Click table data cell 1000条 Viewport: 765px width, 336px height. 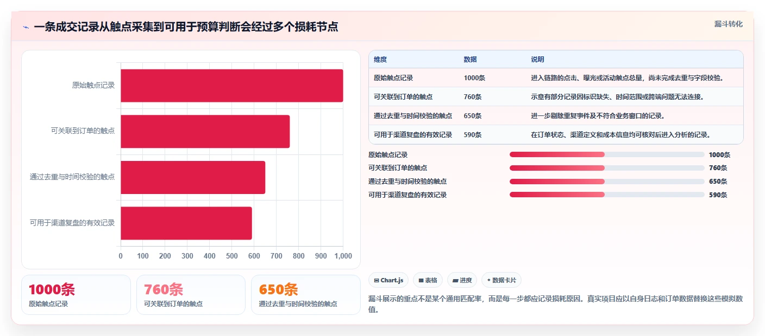[474, 78]
